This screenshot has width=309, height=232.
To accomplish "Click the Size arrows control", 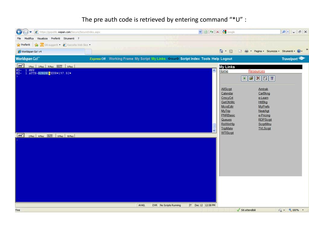I will [x=173, y=59].
